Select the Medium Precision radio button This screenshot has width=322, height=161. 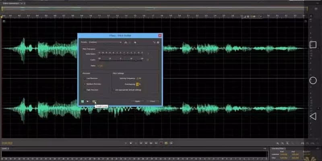(85, 84)
